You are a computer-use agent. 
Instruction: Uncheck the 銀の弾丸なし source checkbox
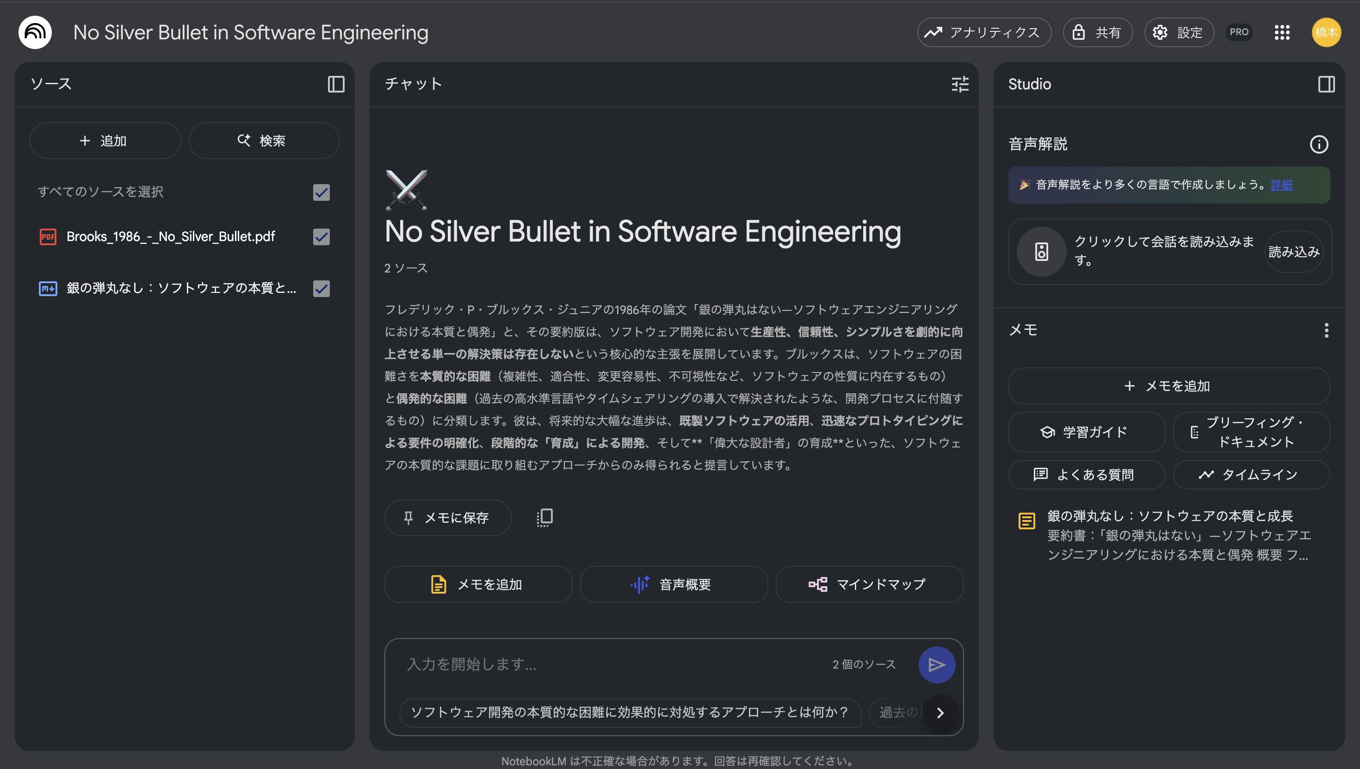[x=321, y=288]
